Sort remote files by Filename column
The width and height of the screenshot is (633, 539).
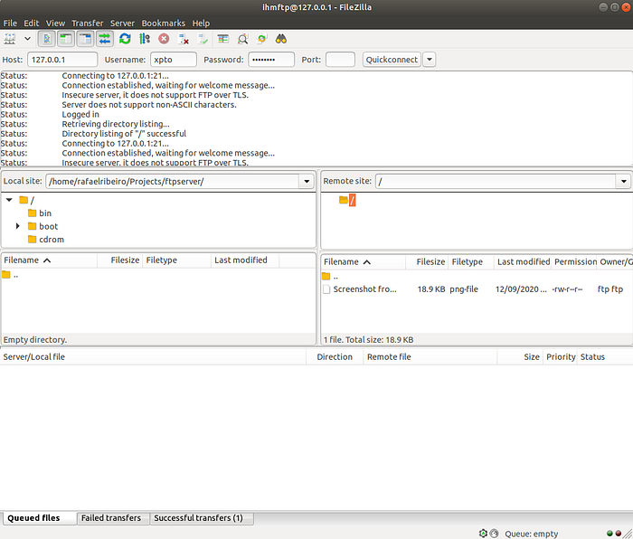pyautogui.click(x=364, y=262)
